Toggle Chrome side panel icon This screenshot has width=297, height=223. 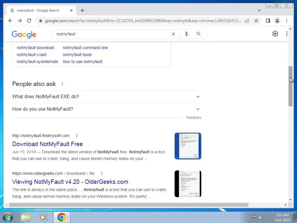pyautogui.click(x=268, y=21)
